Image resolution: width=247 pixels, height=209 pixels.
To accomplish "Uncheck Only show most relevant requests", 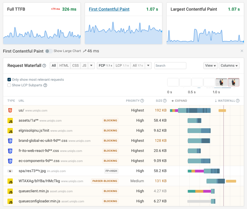I will click(x=9, y=80).
